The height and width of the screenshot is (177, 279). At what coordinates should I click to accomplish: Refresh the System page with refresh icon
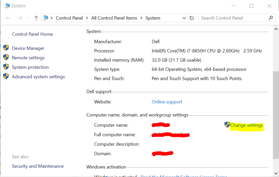coord(192,18)
